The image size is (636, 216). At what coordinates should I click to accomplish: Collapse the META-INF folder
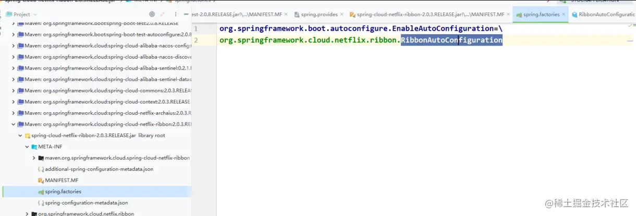[27, 146]
